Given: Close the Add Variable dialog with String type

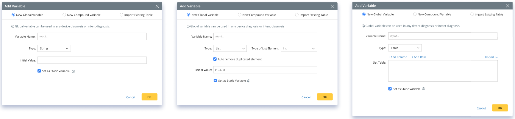Looking at the screenshot, I should click(157, 6).
